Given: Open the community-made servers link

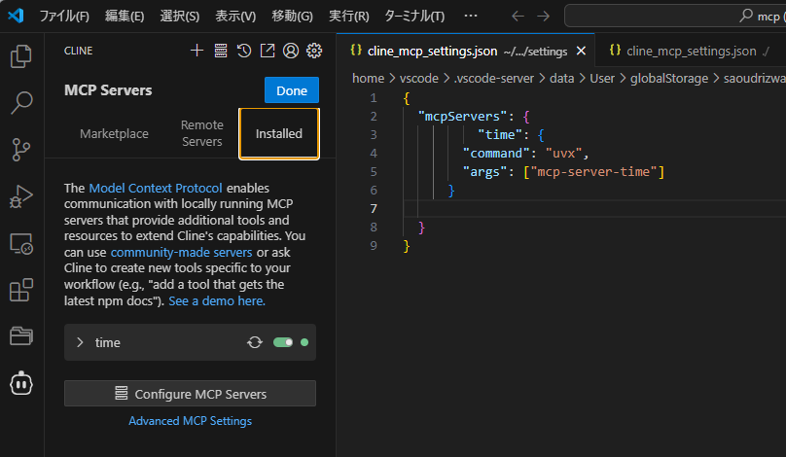Looking at the screenshot, I should pyautogui.click(x=182, y=252).
